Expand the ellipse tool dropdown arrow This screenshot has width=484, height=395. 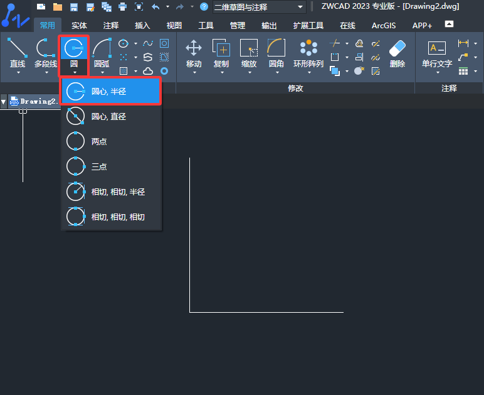(135, 43)
